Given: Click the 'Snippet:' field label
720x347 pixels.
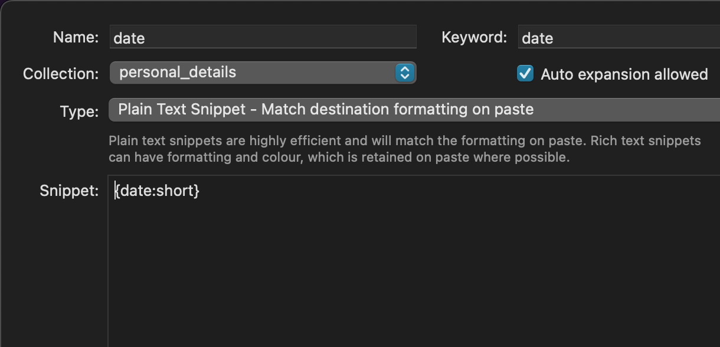Looking at the screenshot, I should pos(69,191).
